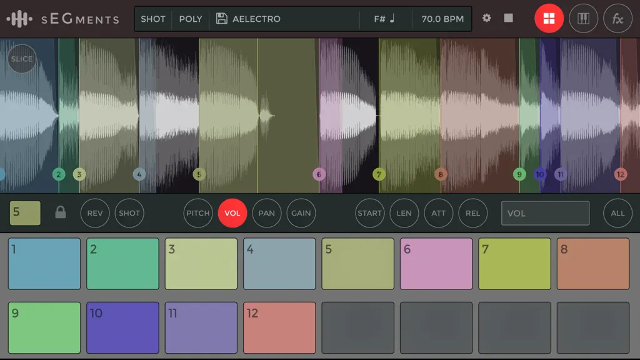
Task: Stop playback with the square button
Action: coord(508,18)
